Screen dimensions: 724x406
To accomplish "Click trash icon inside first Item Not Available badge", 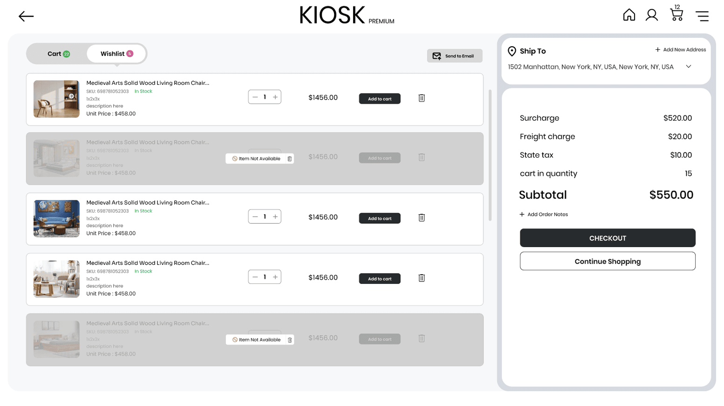I will [289, 159].
